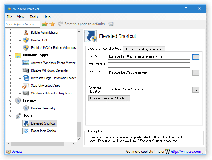Switch to Create a new shortcut tab
The height and width of the screenshot is (160, 212).
click(104, 49)
